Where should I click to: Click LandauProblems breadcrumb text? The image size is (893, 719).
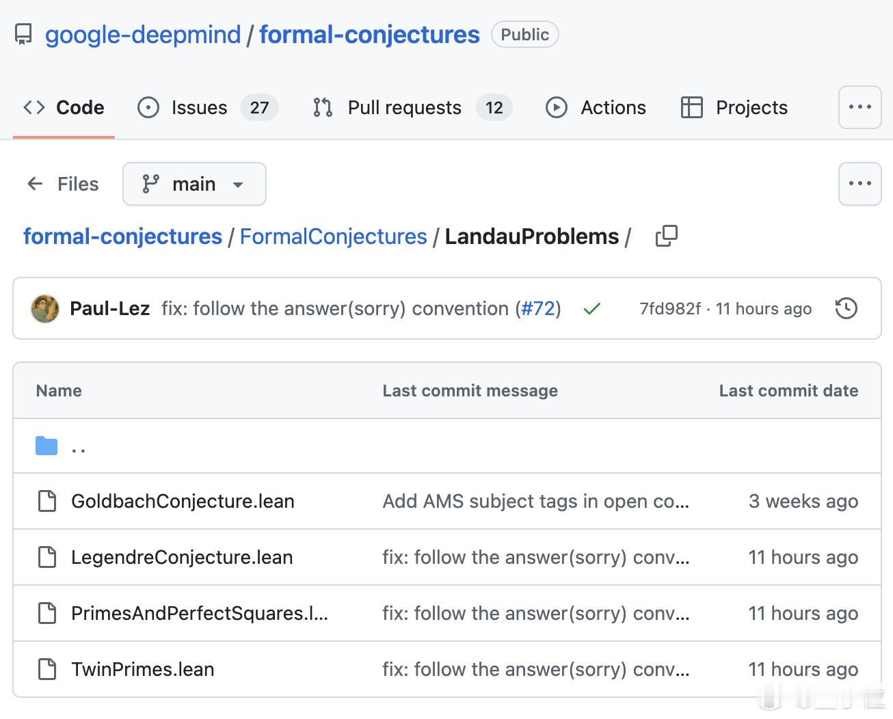point(531,236)
